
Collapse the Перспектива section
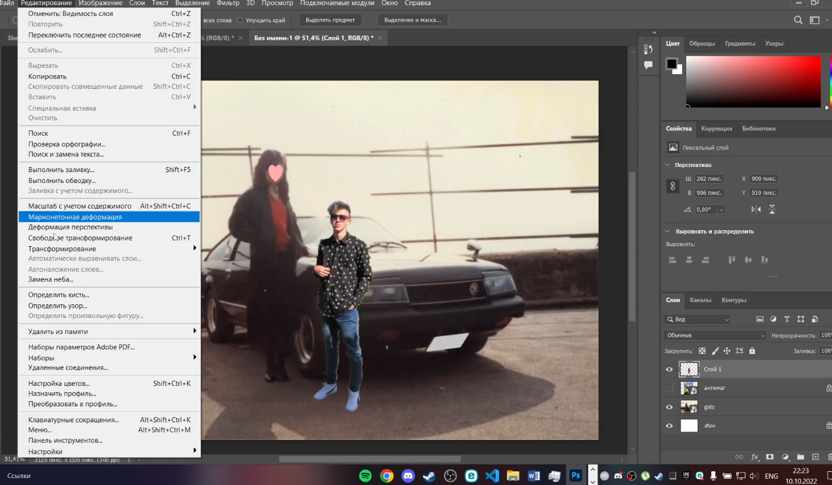pyautogui.click(x=667, y=165)
